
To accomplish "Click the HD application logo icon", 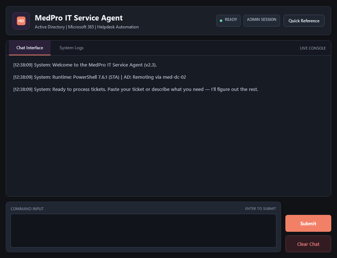I will click(21, 21).
